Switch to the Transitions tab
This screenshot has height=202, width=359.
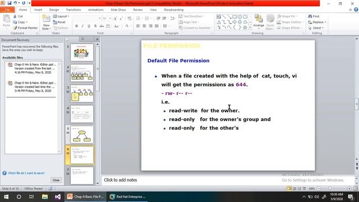point(73,10)
